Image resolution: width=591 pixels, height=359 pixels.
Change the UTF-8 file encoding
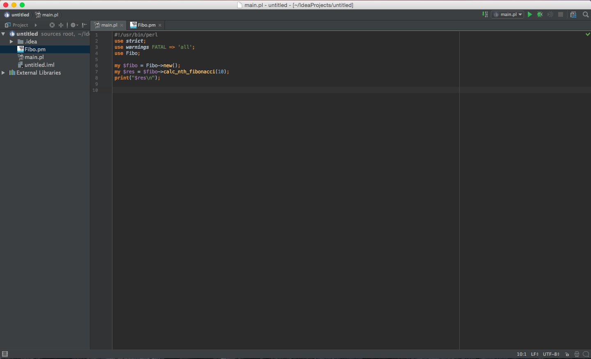tap(551, 354)
